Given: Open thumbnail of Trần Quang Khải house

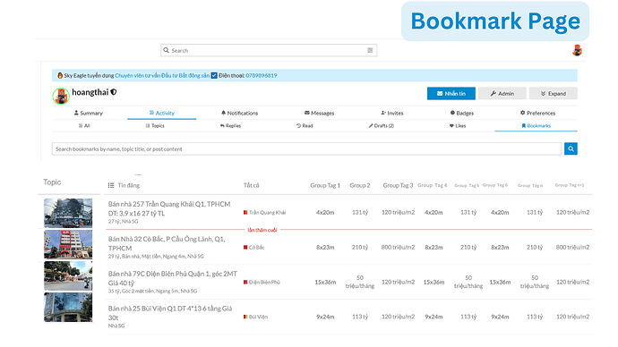Looking at the screenshot, I should coord(68,213).
